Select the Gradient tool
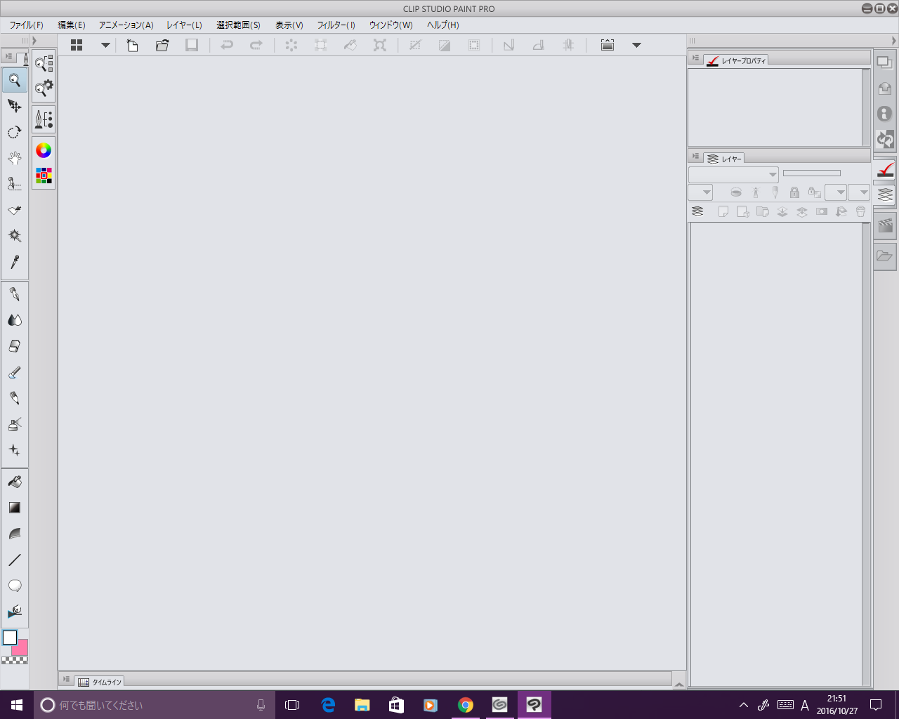899x719 pixels. click(14, 508)
